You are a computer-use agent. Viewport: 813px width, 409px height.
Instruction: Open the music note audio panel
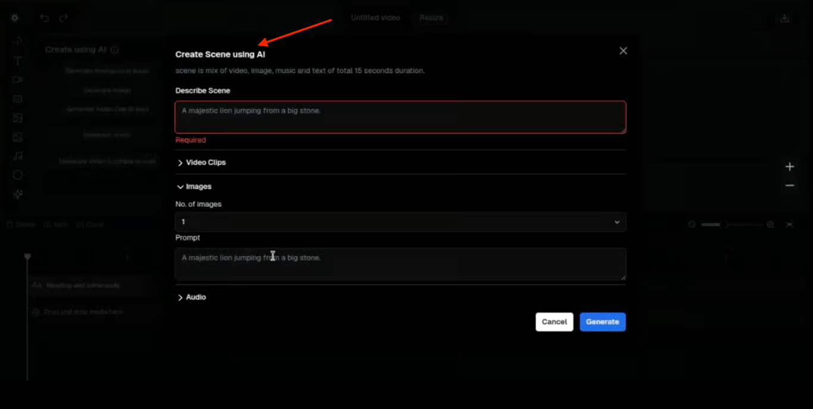(18, 156)
